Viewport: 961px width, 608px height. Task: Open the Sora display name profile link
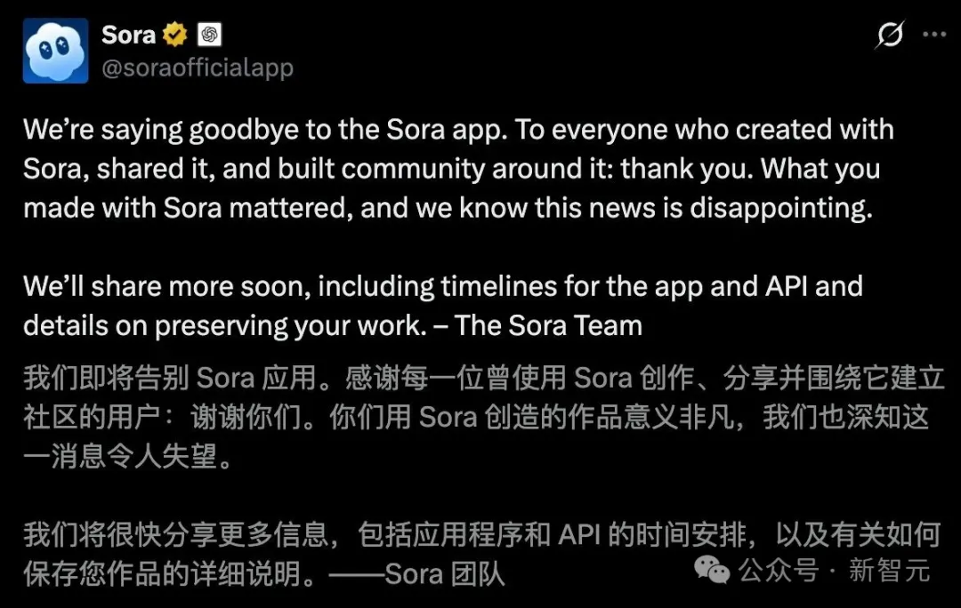[x=128, y=35]
